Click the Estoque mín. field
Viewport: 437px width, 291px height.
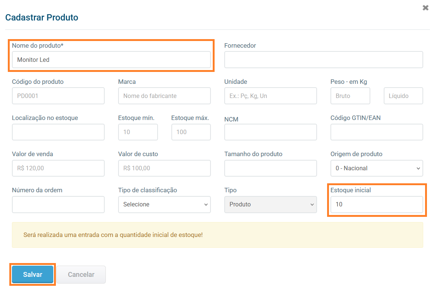click(x=138, y=132)
